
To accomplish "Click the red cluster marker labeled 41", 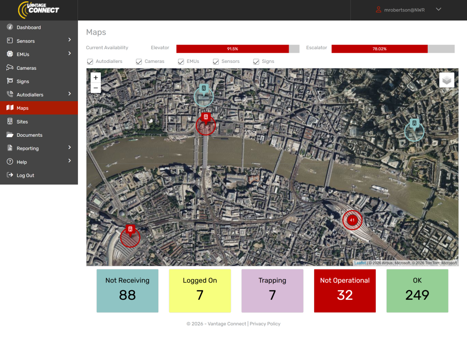I will 352,220.
